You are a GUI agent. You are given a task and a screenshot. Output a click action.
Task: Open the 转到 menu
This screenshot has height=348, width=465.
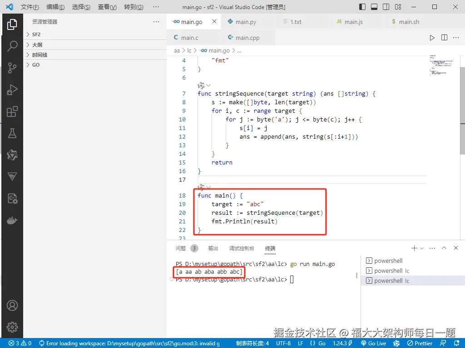coord(134,7)
